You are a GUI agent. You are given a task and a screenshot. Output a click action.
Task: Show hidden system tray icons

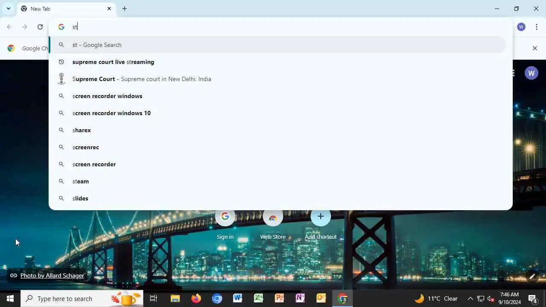point(470,298)
